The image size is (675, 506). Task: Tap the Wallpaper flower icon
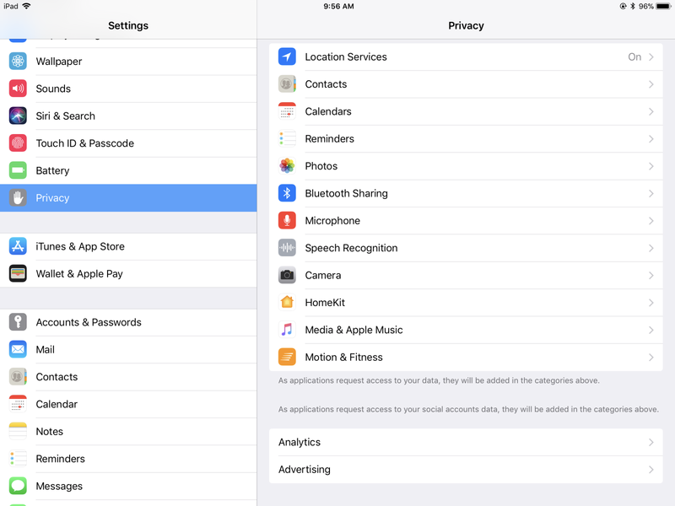[x=18, y=61]
